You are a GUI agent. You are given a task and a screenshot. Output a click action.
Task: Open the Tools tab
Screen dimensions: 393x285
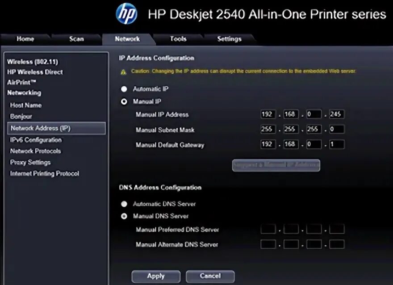[x=178, y=39]
